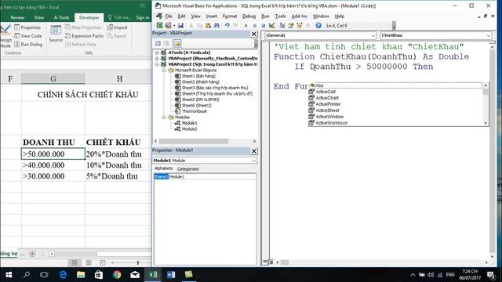Click View Code in Excel Developer ribbon

click(28, 36)
